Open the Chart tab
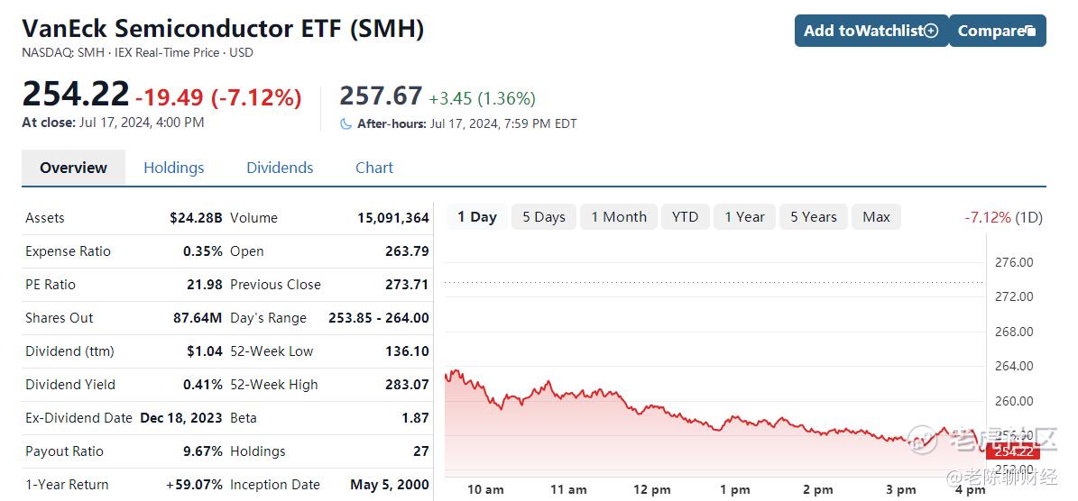The width and height of the screenshot is (1078, 501). pos(374,168)
